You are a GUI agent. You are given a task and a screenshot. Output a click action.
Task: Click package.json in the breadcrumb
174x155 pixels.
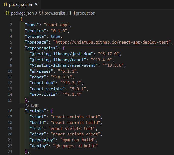click(x=22, y=13)
